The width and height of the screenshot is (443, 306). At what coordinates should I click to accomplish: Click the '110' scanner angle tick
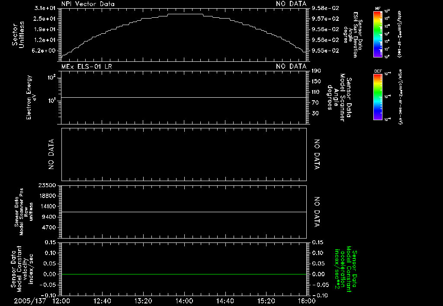click(x=316, y=92)
